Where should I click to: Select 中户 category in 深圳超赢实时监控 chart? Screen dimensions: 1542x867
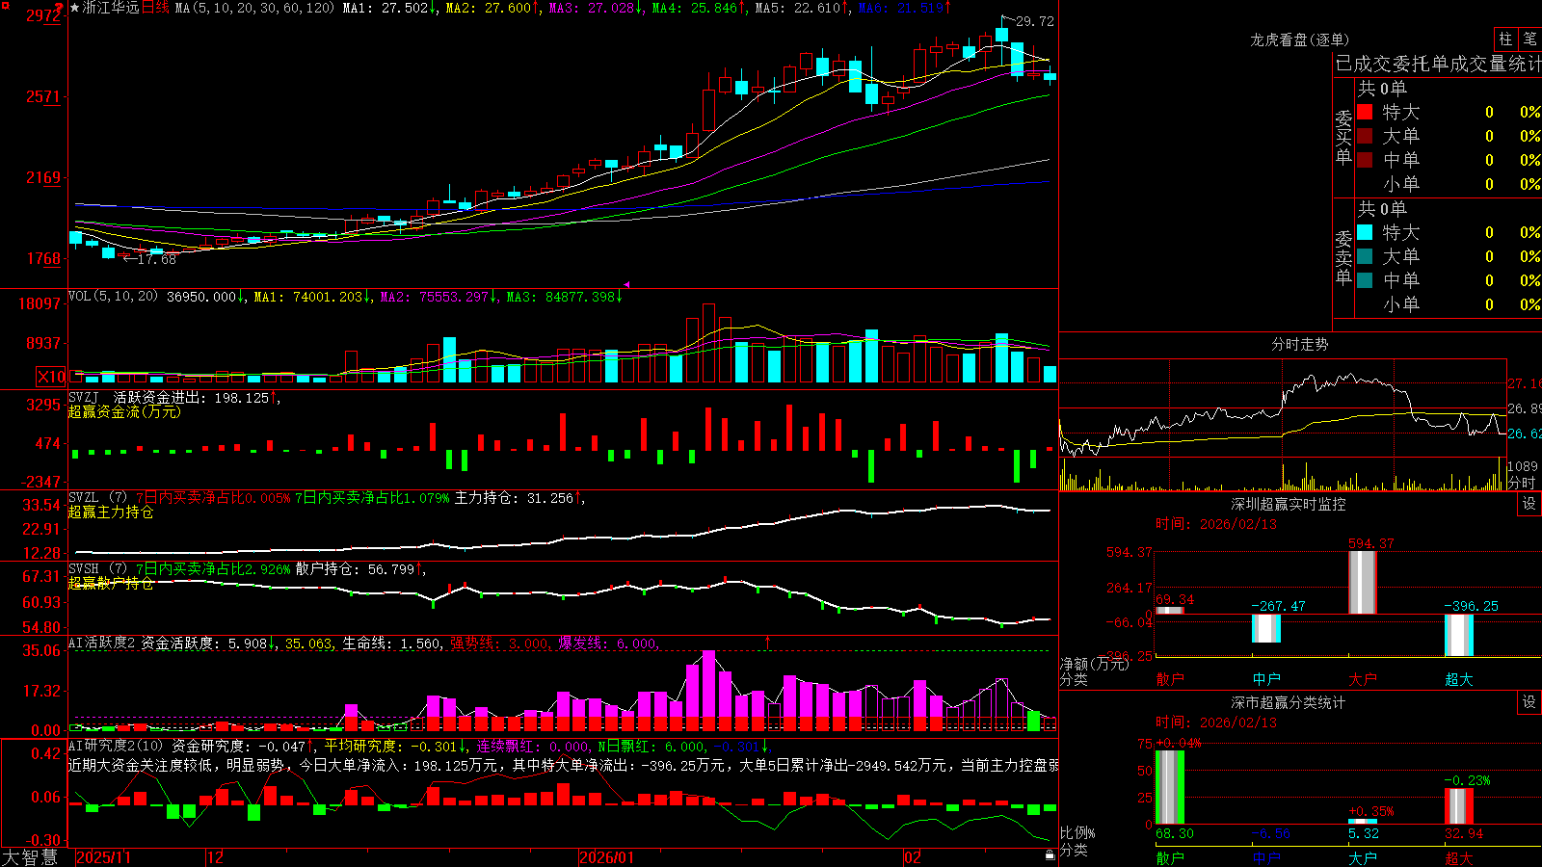click(1266, 679)
